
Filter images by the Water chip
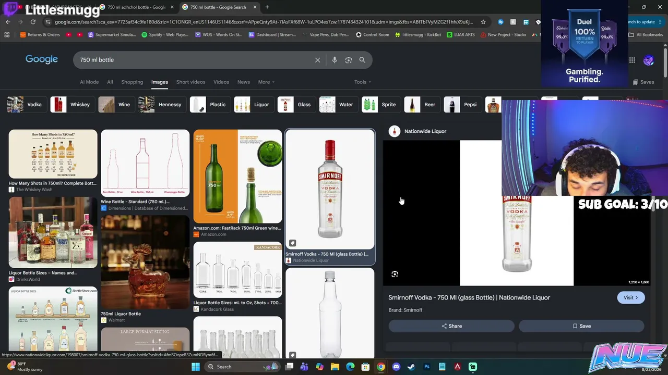(x=339, y=105)
